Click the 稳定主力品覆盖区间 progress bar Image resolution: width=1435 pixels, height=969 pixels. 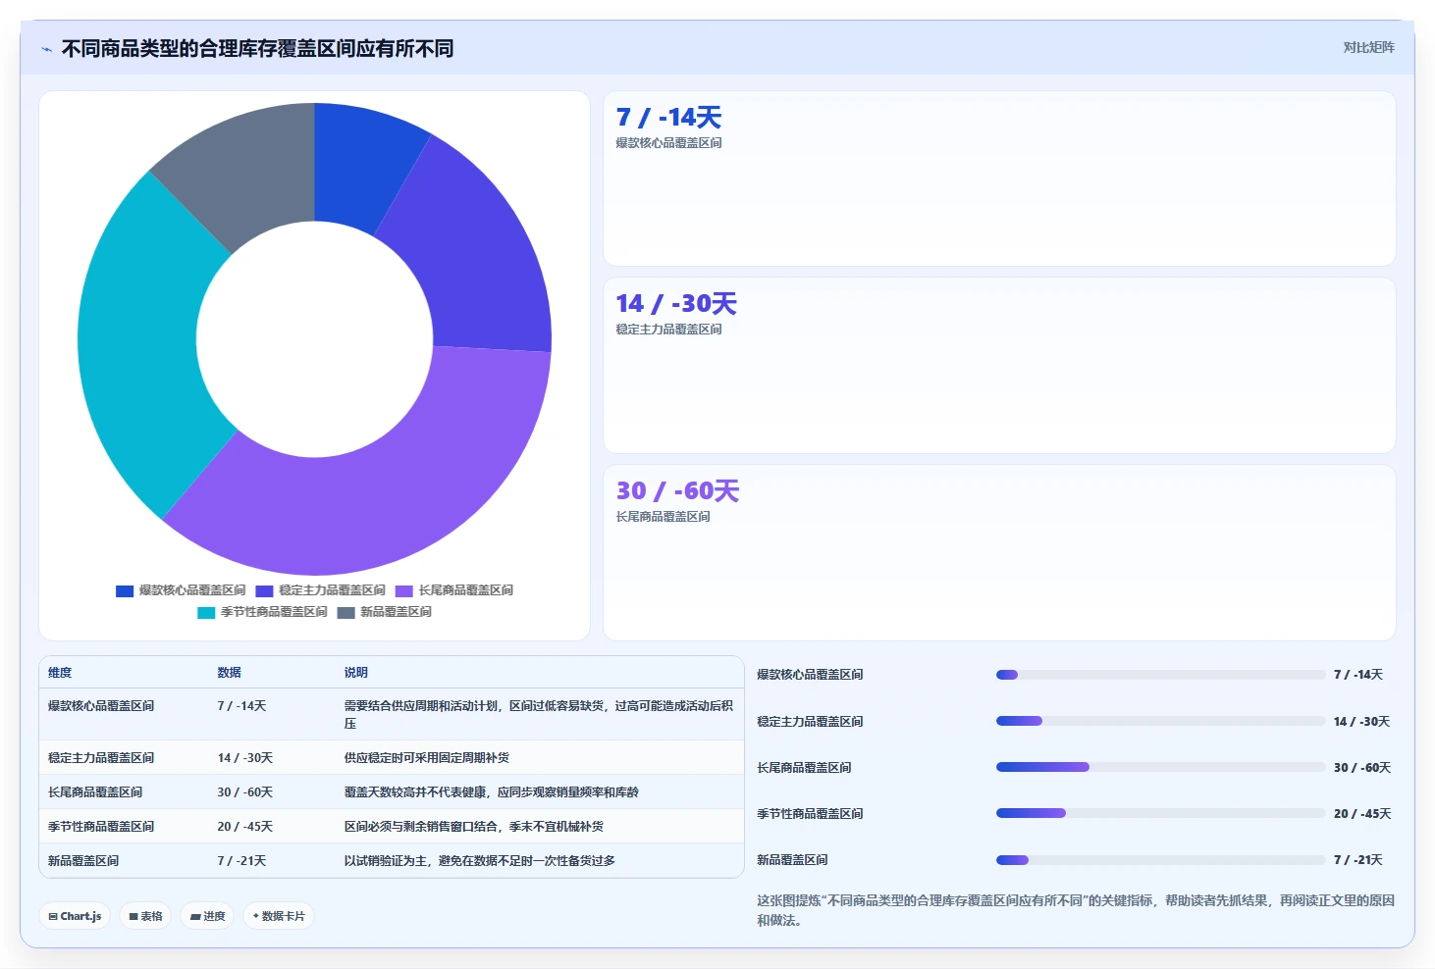click(1160, 721)
